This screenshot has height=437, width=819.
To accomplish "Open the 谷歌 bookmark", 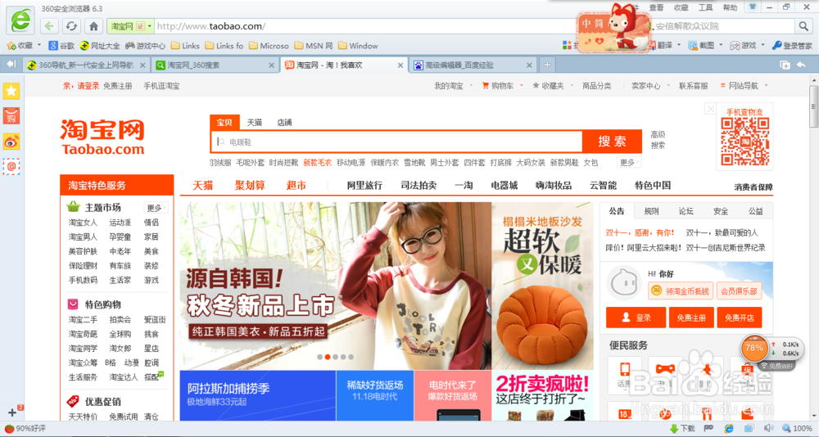I will pyautogui.click(x=61, y=46).
